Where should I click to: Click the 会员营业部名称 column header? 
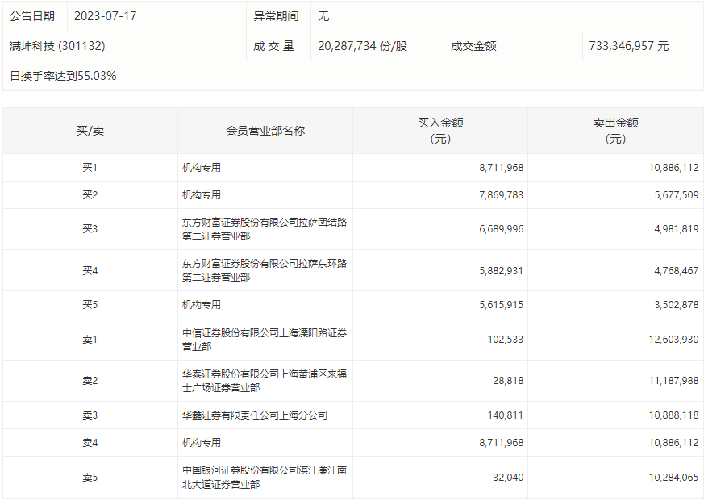coord(265,131)
